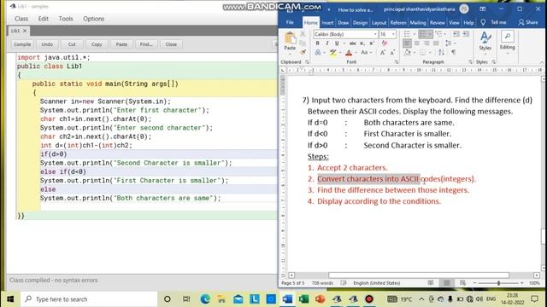
Task: Click the Numbering list icon in Word
Action: [x=422, y=34]
